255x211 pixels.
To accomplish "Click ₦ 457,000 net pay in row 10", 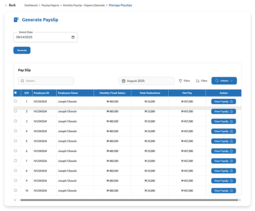I will [x=187, y=191].
